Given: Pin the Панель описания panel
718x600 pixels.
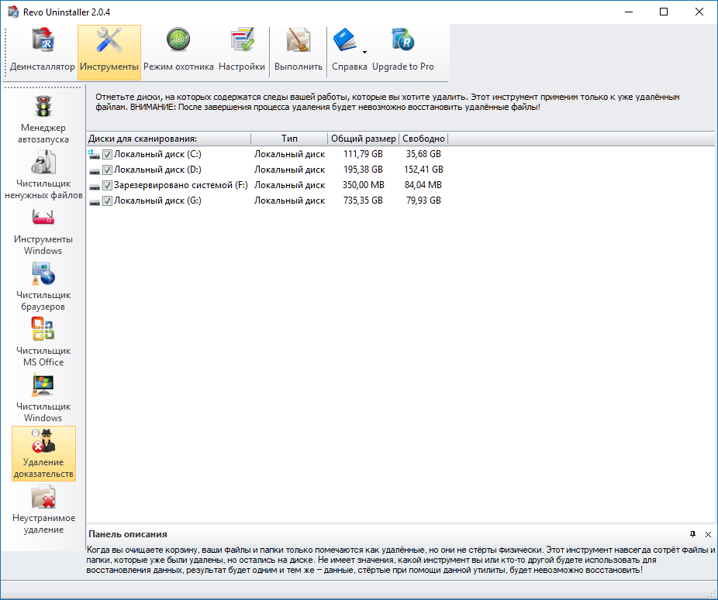Looking at the screenshot, I should coord(692,534).
